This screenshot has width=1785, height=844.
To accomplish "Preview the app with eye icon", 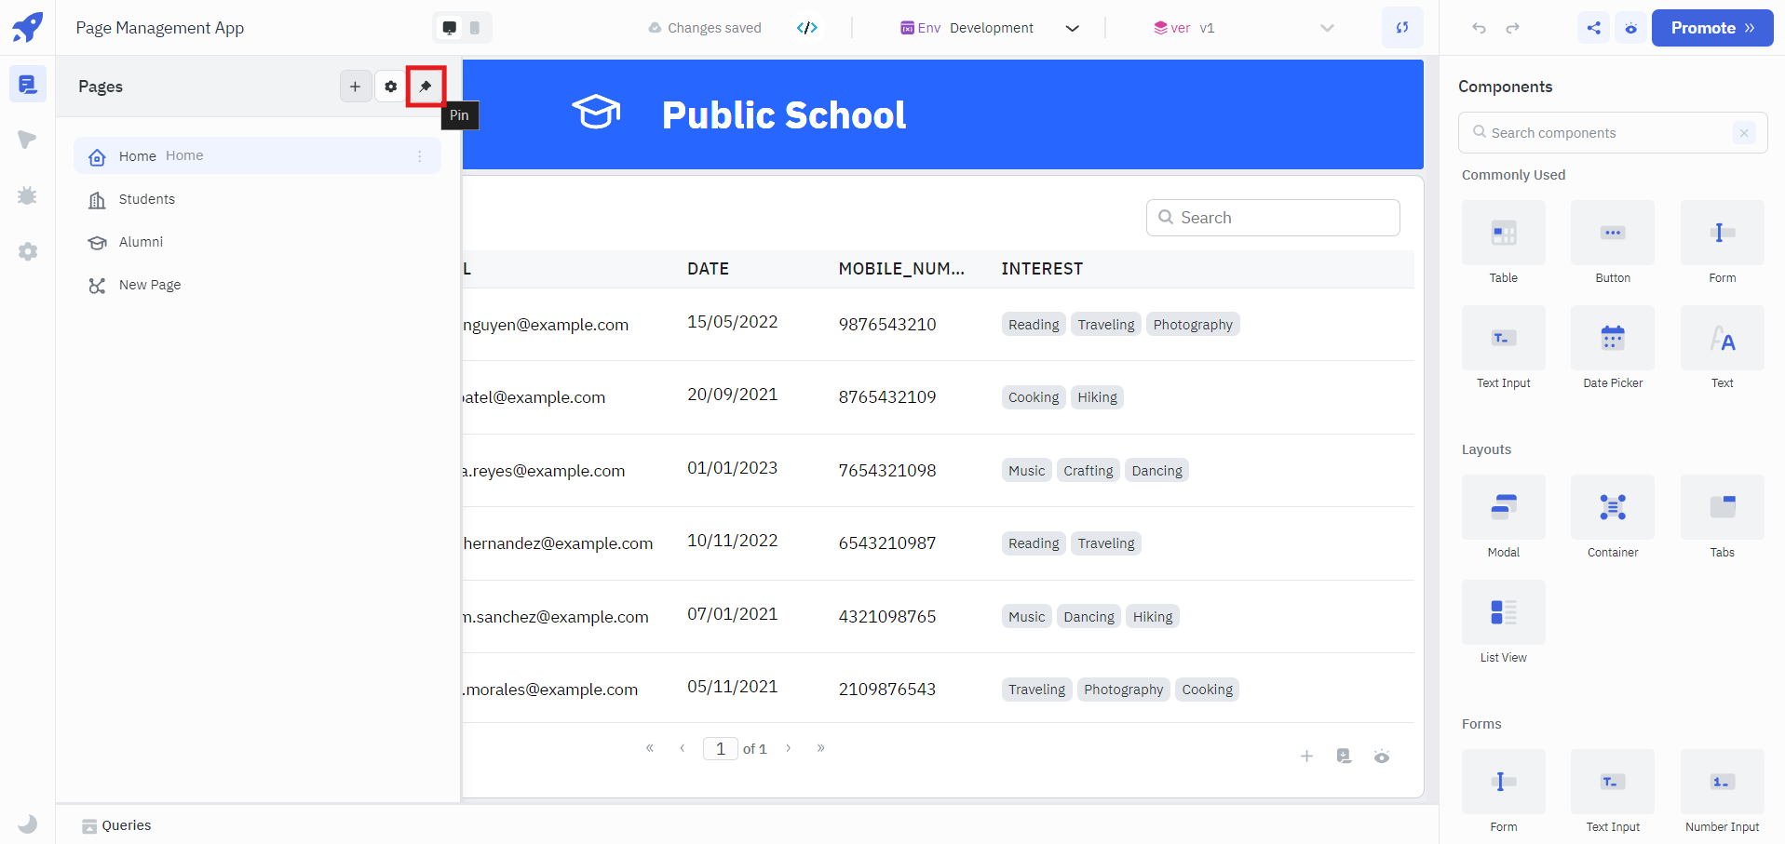I will pos(1631,28).
